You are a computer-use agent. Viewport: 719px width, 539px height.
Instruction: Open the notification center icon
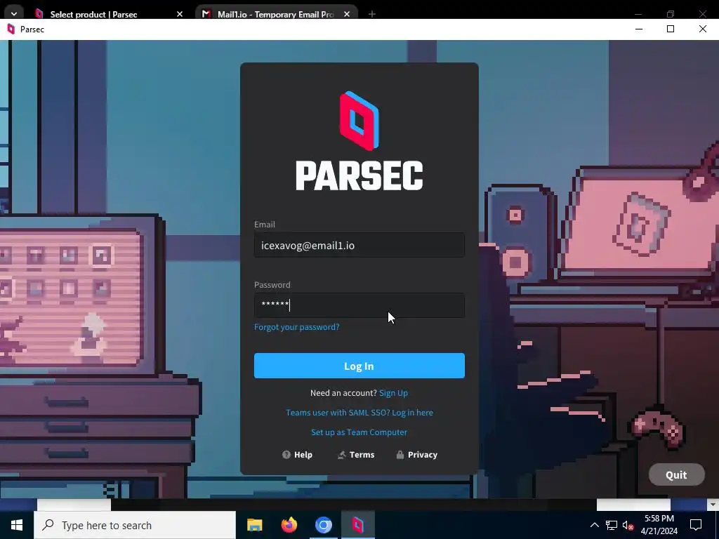pos(696,525)
